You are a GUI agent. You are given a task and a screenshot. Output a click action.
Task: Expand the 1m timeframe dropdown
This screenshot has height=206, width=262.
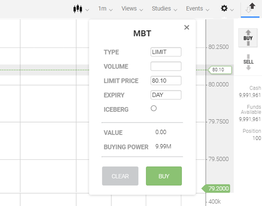(x=105, y=9)
